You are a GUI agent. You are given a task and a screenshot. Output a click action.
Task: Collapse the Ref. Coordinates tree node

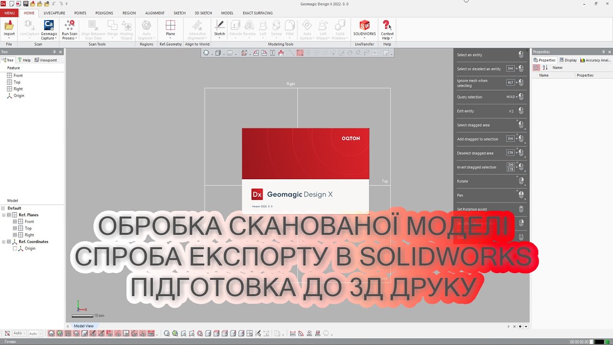point(4,242)
